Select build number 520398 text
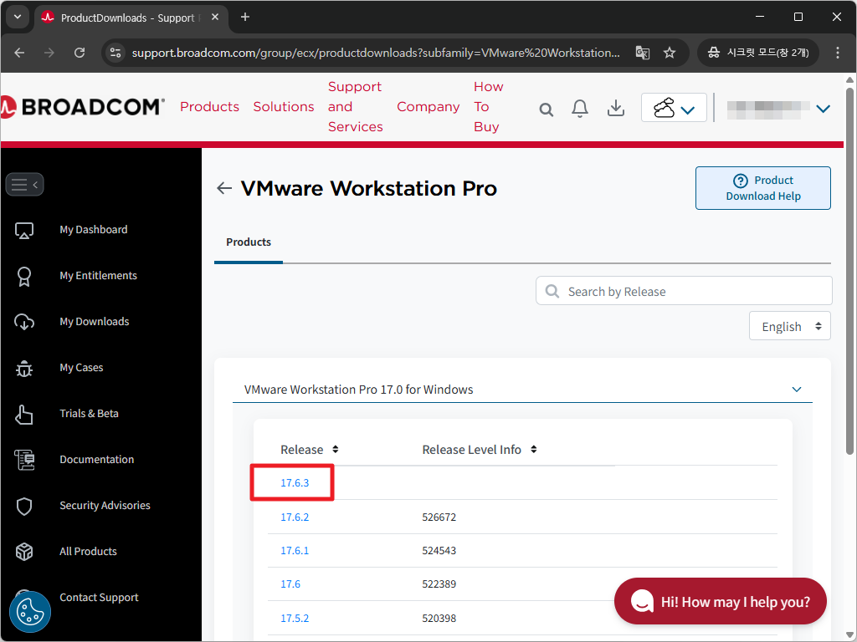This screenshot has height=642, width=857. pyautogui.click(x=439, y=618)
